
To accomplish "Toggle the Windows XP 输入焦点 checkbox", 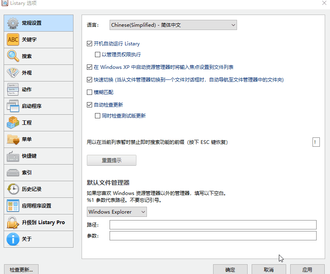I will click(89, 67).
